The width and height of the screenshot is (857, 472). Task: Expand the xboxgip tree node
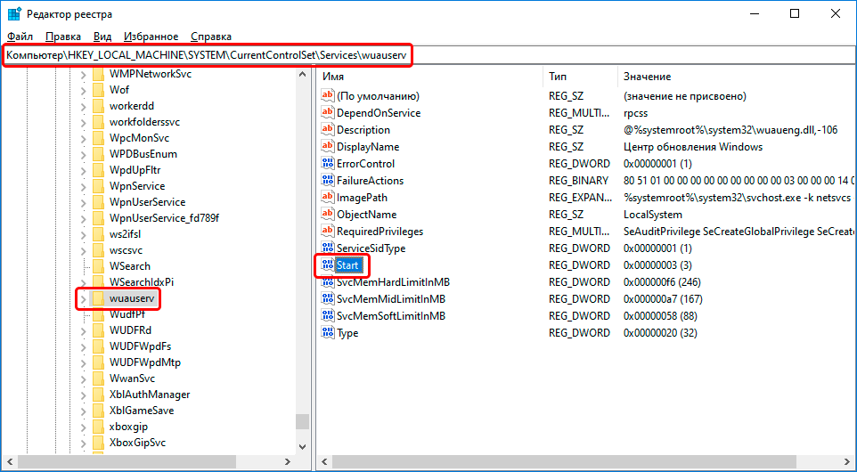coord(83,427)
